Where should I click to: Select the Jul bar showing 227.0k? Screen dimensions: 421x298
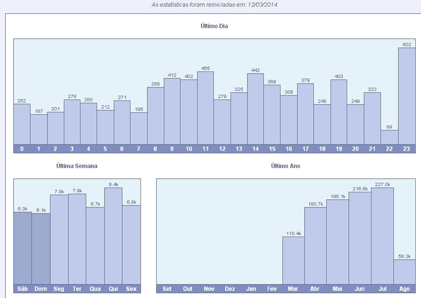pos(383,236)
